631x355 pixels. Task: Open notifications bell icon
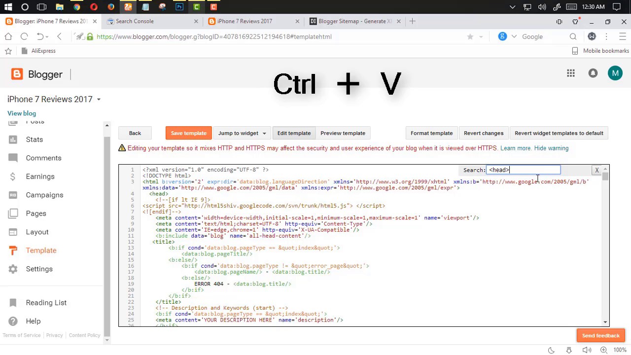(x=593, y=73)
